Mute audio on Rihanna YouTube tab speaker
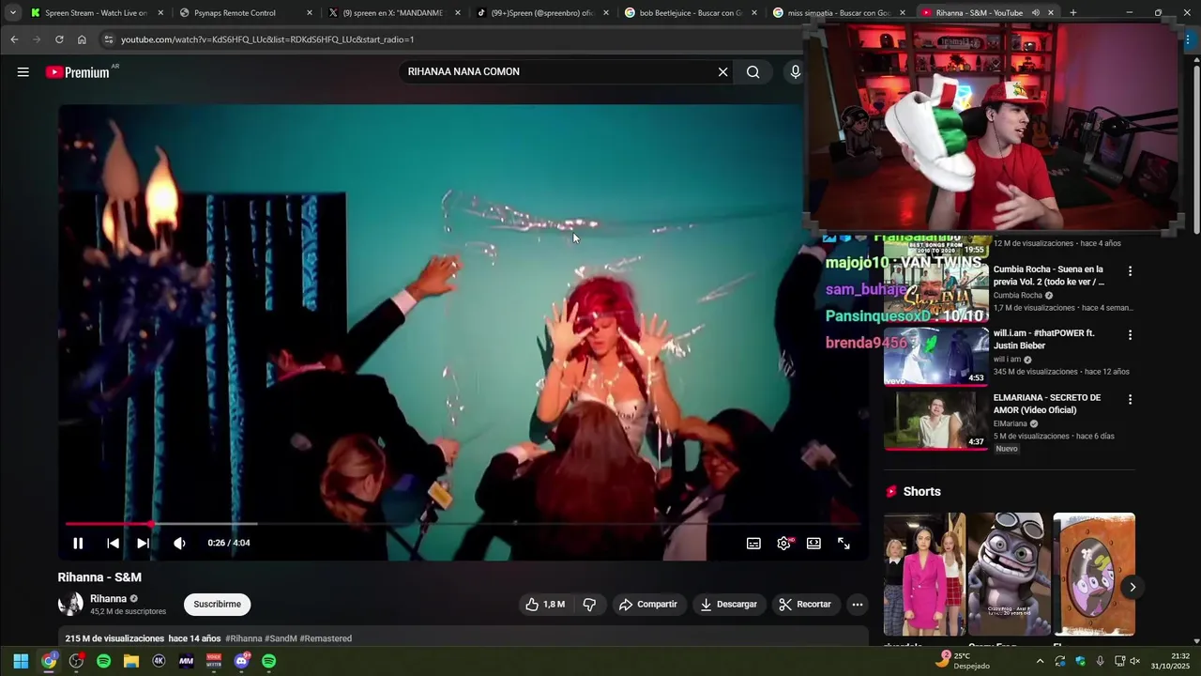 (x=1036, y=13)
